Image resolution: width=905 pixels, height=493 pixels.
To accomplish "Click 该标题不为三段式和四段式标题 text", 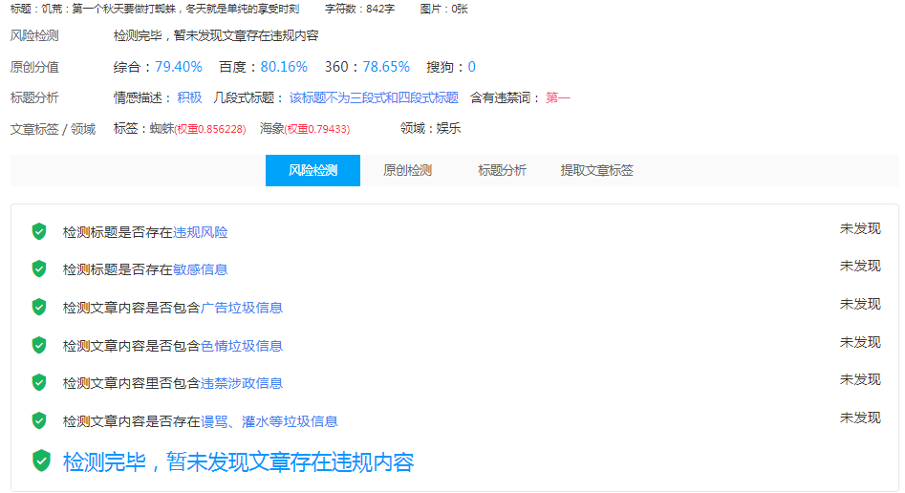I will tap(374, 97).
